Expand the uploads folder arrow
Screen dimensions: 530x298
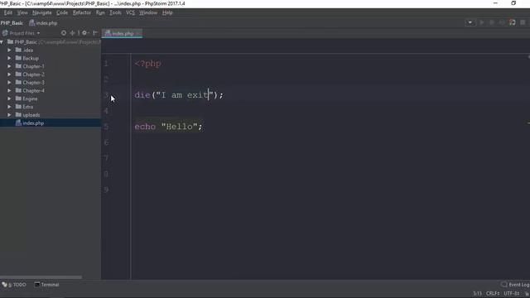tap(9, 115)
